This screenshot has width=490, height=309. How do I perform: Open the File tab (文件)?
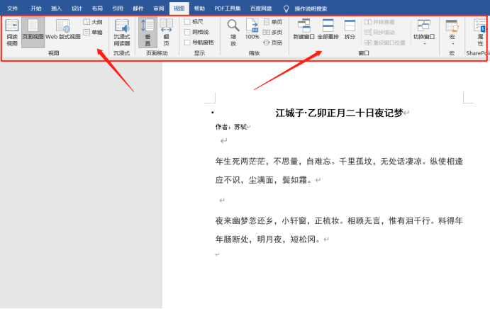13,9
